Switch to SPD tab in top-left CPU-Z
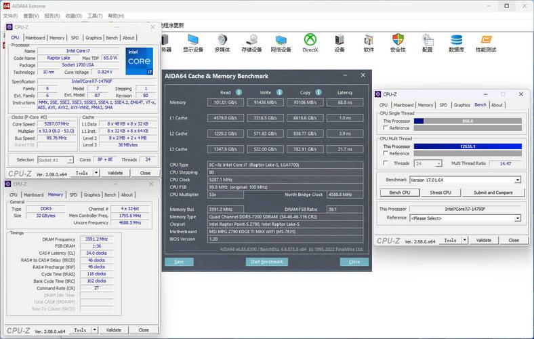This screenshot has height=339, width=534. [x=75, y=38]
